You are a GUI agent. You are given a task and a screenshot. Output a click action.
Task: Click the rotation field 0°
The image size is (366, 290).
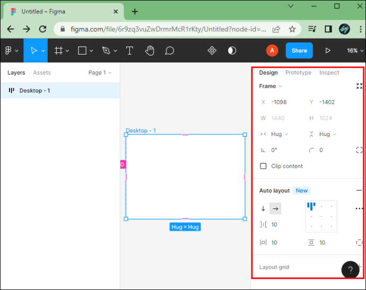[x=274, y=150]
